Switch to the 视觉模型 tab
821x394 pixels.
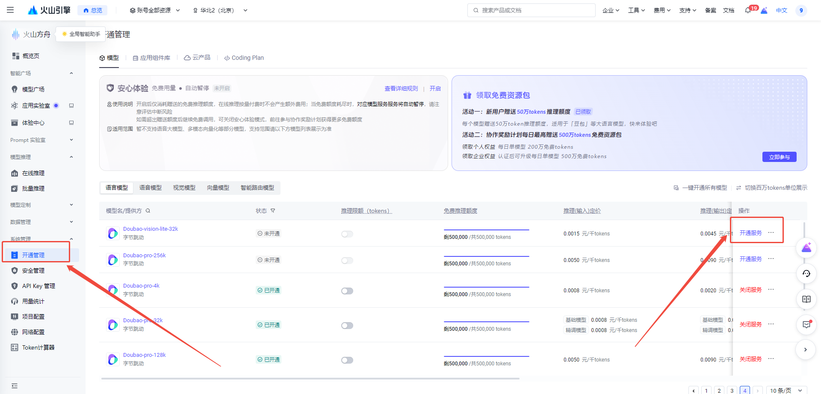[184, 188]
